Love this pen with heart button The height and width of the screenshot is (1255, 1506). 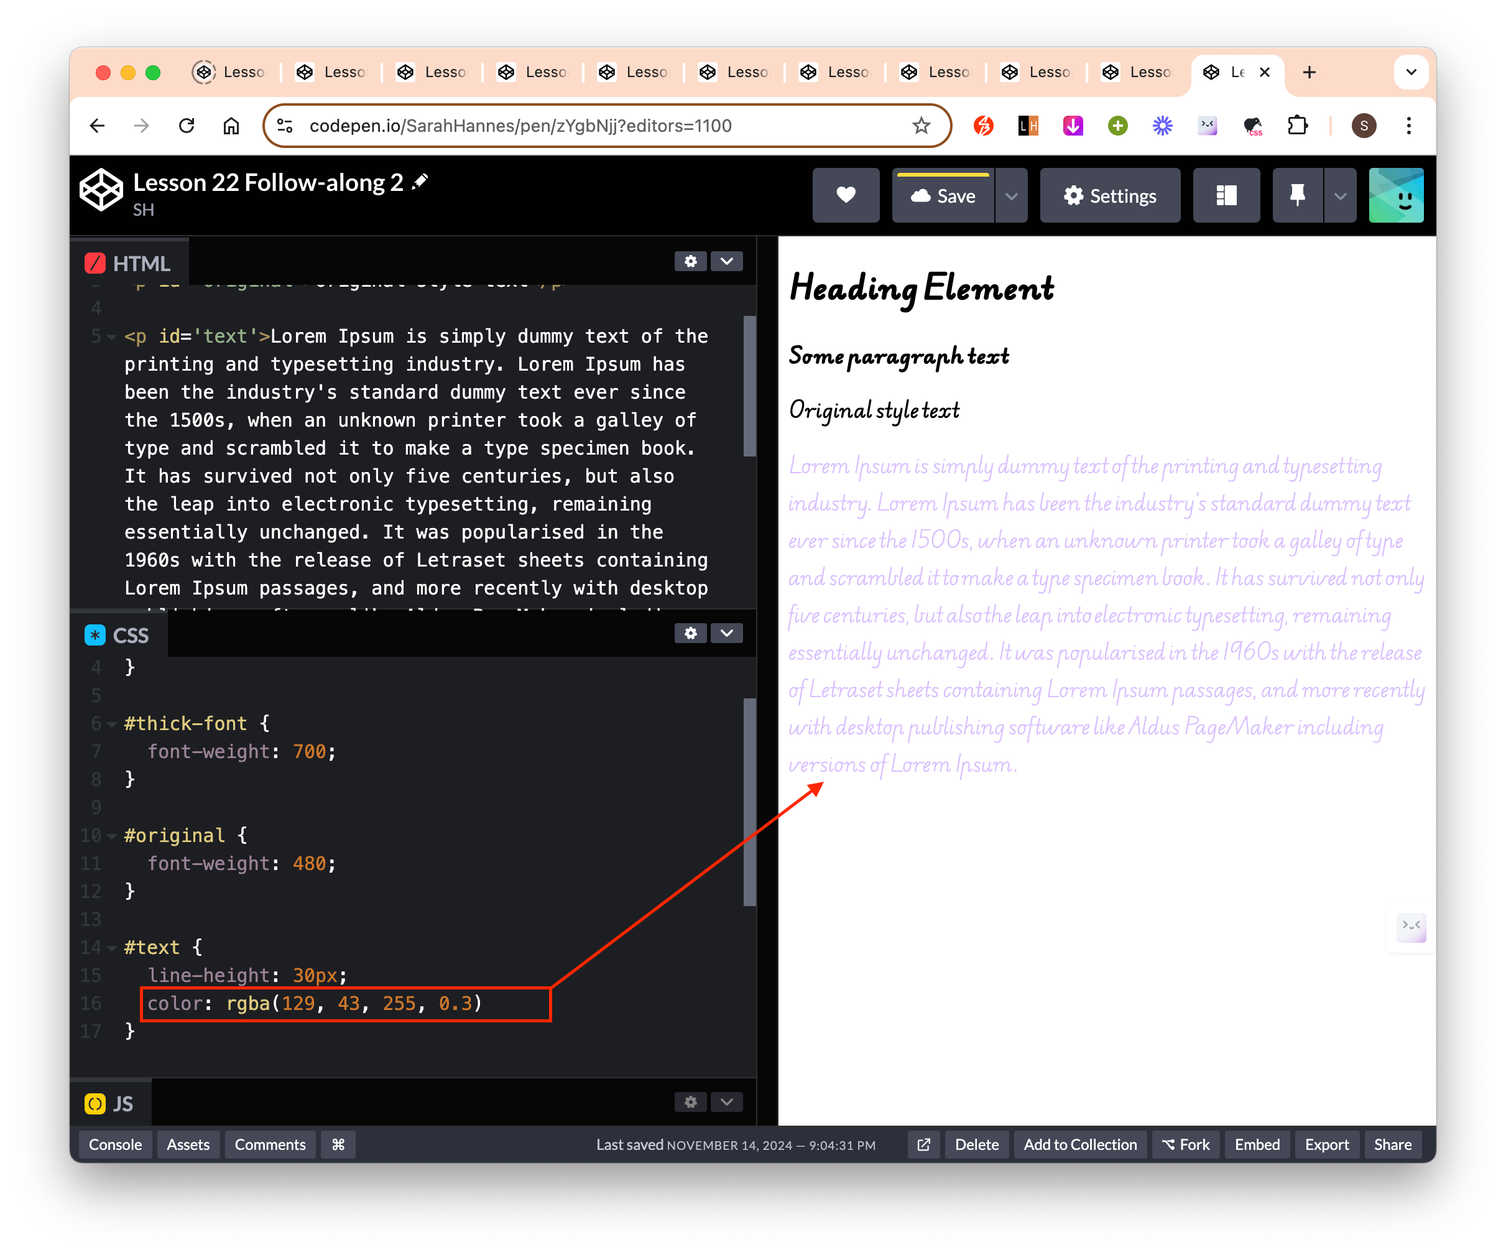coord(846,195)
